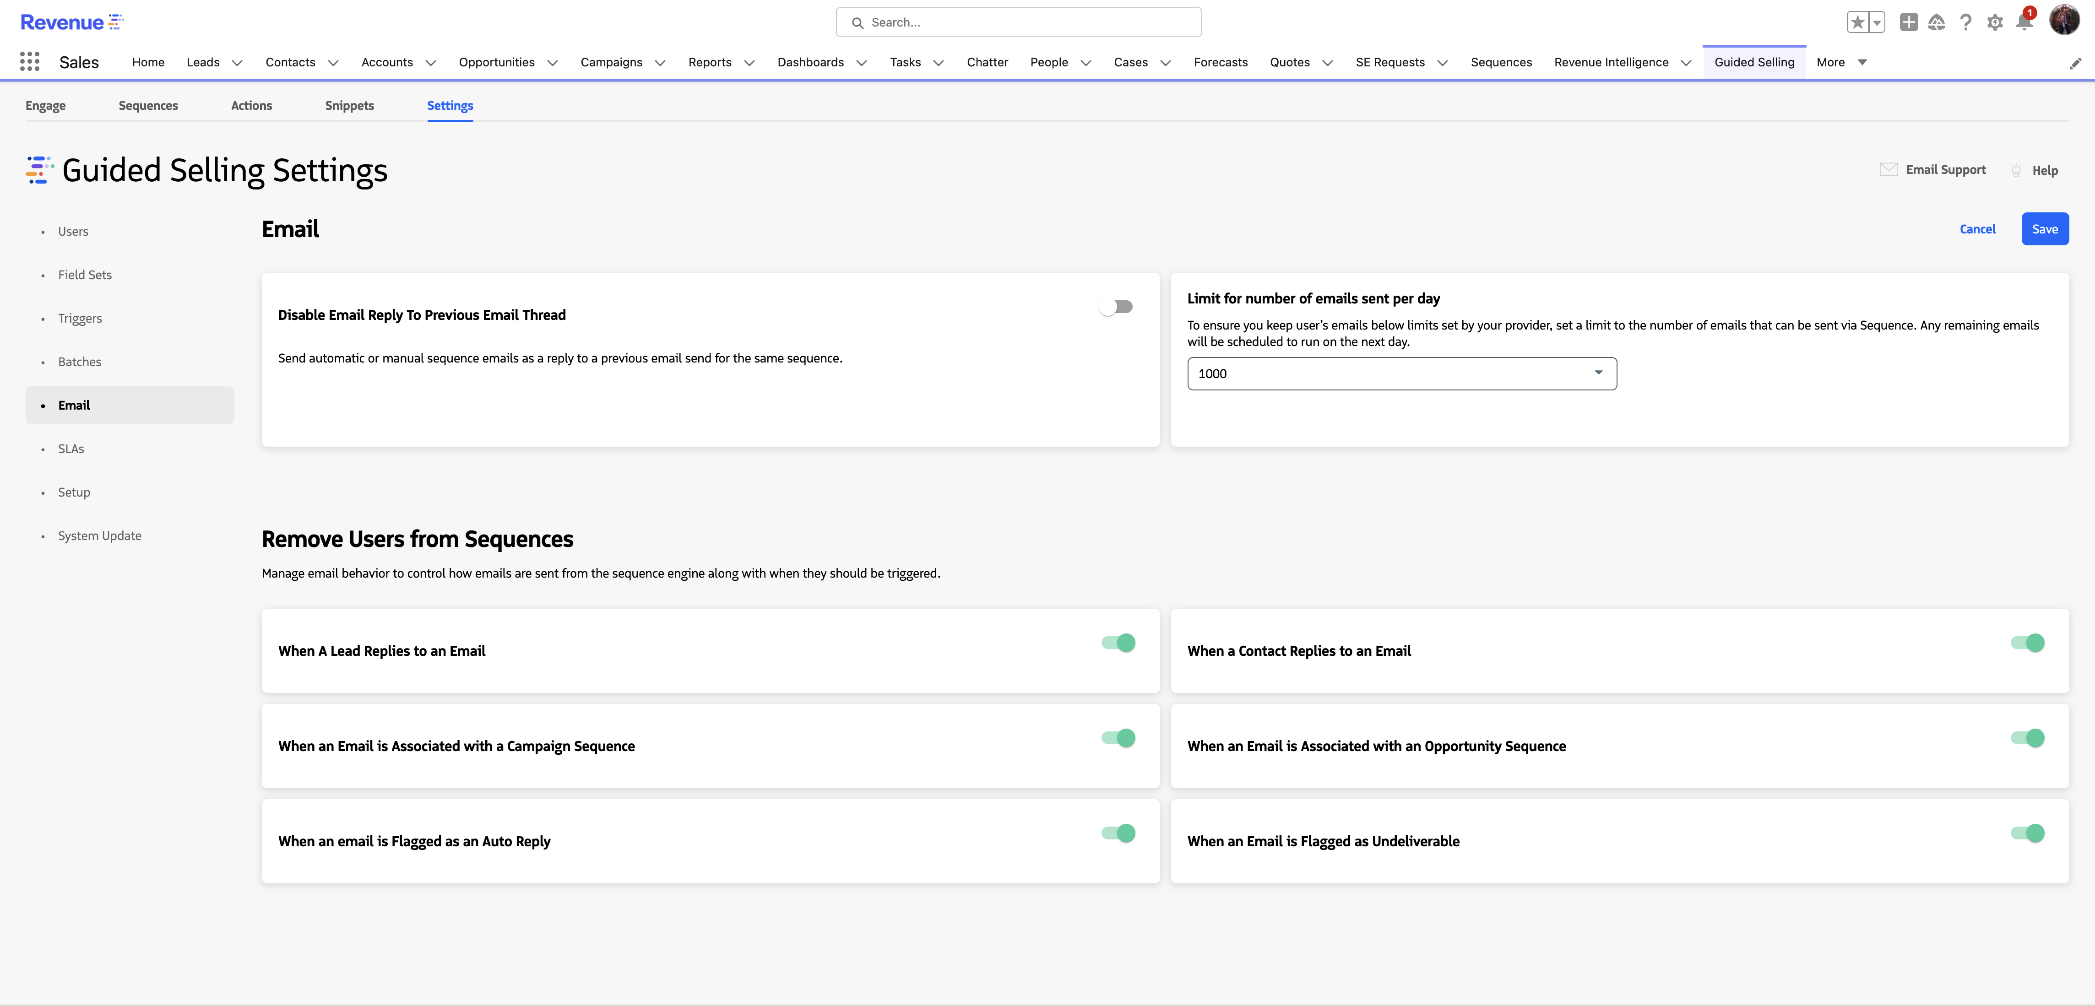
Task: Click the edit navigation pencil icon
Action: [2075, 64]
